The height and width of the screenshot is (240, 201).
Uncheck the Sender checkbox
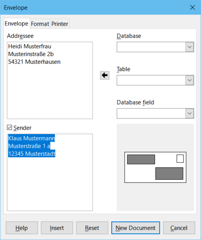click(9, 127)
